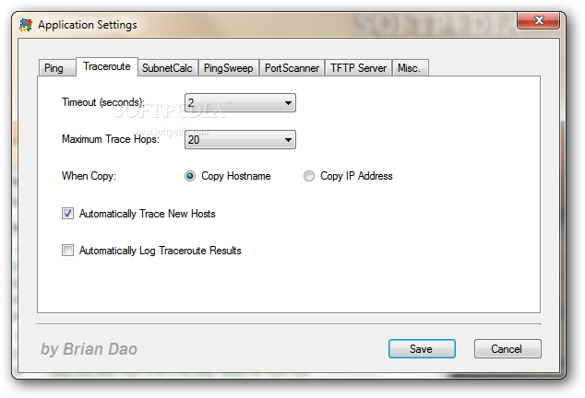Enable Automatically Log Traceroute Results
585x398 pixels.
(x=67, y=251)
